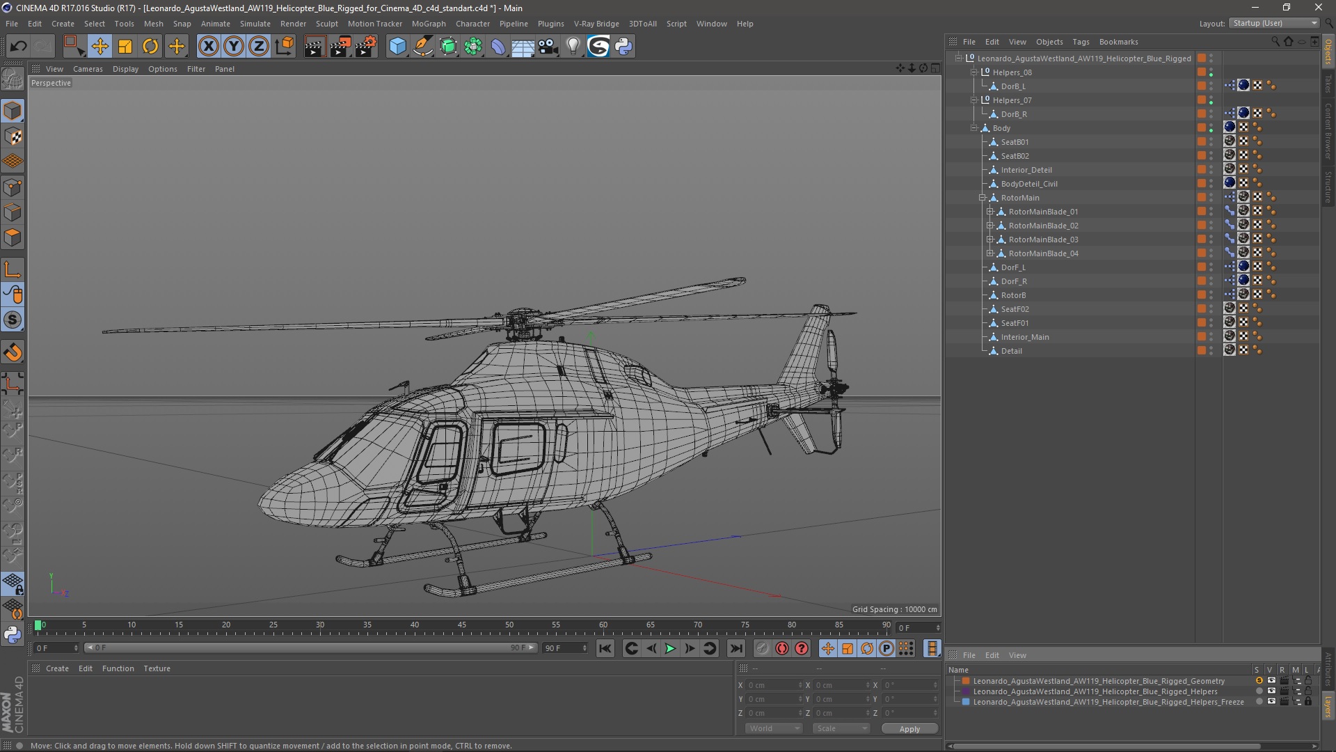Open Edit Render Settings
The width and height of the screenshot is (1336, 752).
click(x=366, y=47)
